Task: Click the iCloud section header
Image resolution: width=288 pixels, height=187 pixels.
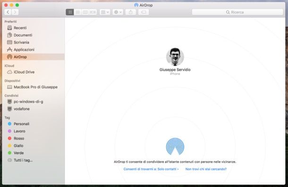Action: coord(9,65)
